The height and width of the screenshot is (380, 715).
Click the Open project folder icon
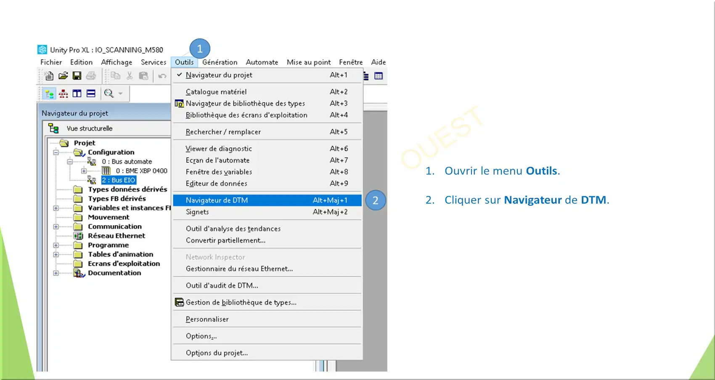point(63,76)
